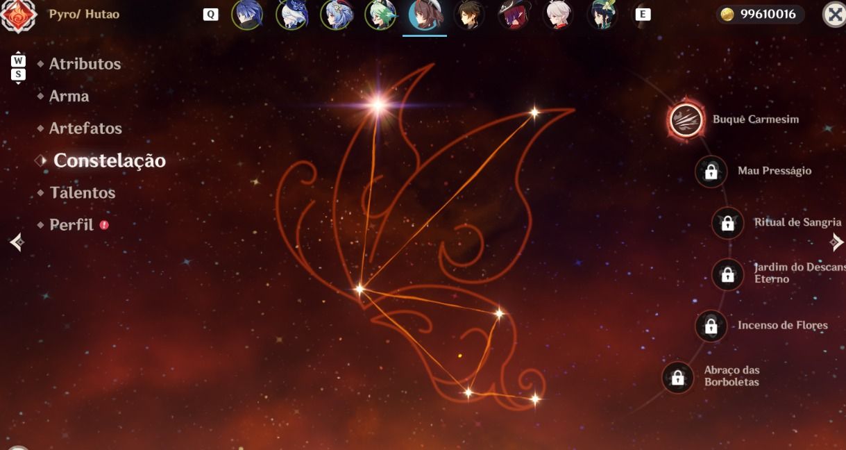Pick the green-haired avatar with glasses

click(380, 15)
